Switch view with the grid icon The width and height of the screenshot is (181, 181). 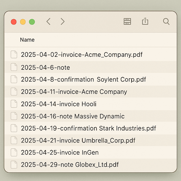pos(128,21)
